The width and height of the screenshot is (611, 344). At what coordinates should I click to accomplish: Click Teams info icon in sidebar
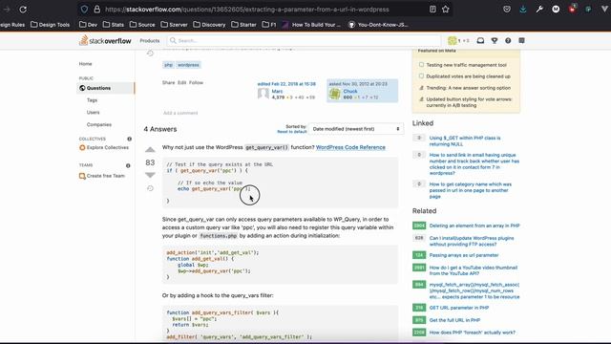(x=128, y=165)
